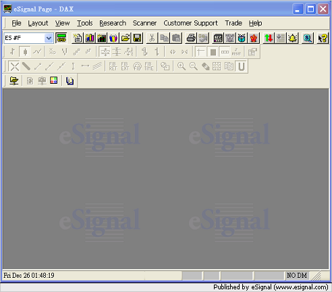The width and height of the screenshot is (332, 292).
Task: Open the four-color window layout icon
Action: tap(53, 80)
